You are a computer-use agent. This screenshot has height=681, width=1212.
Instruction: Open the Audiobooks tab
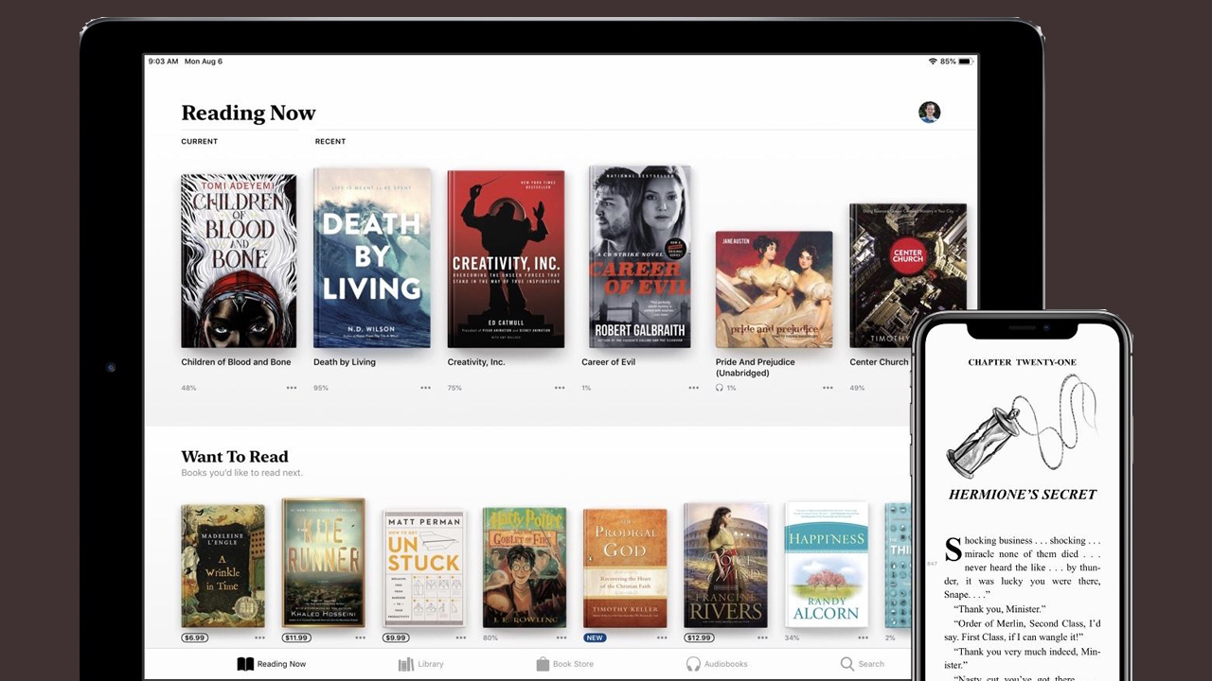point(717,664)
